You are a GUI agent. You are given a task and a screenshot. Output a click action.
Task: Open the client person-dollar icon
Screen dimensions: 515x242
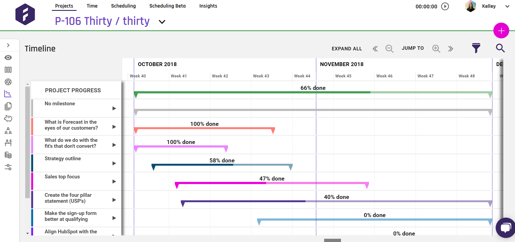tap(8, 143)
